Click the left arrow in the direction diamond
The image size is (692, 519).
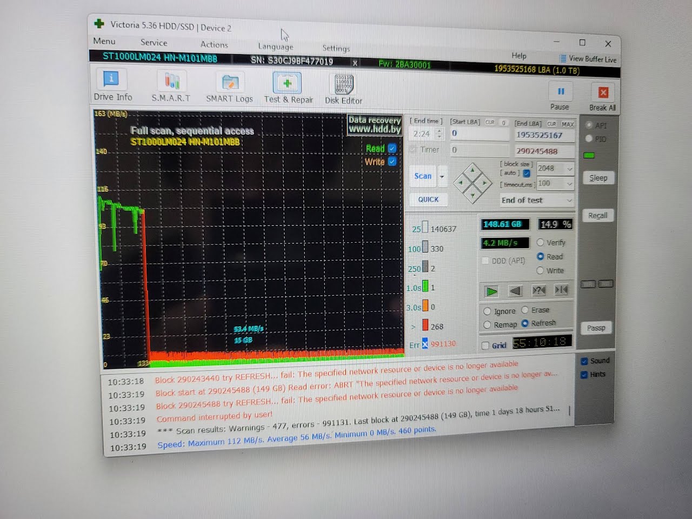pyautogui.click(x=460, y=183)
